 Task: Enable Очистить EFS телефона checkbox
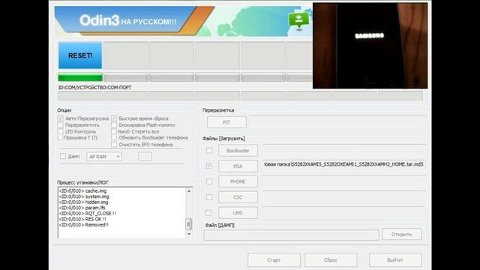[x=114, y=145]
